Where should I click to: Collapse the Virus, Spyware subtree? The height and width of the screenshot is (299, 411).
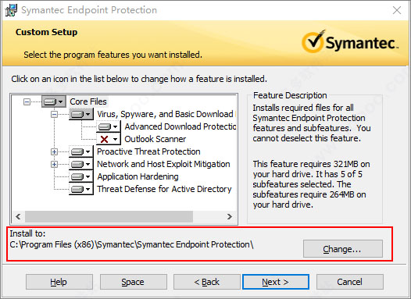coord(54,114)
